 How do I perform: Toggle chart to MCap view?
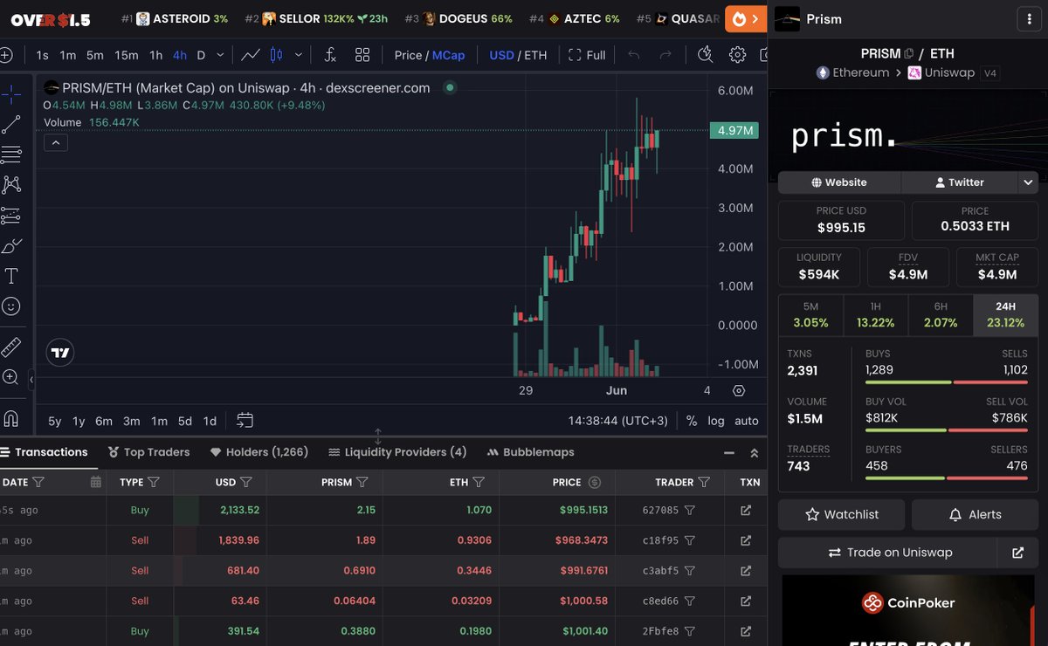[x=449, y=55]
